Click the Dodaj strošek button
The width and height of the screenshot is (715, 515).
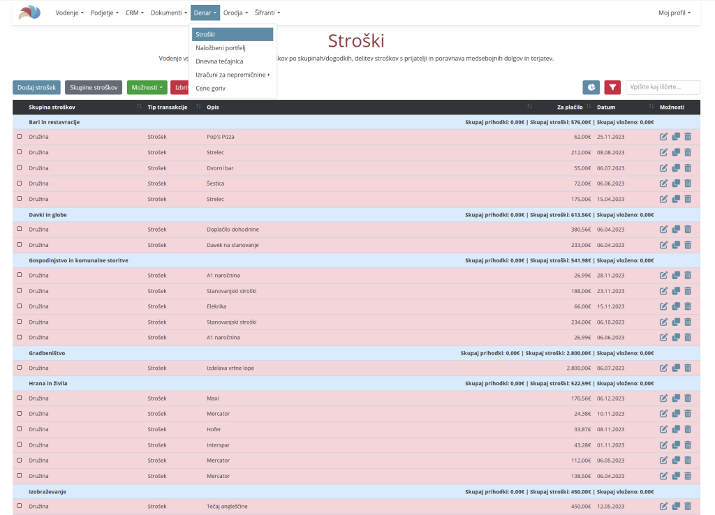point(36,87)
